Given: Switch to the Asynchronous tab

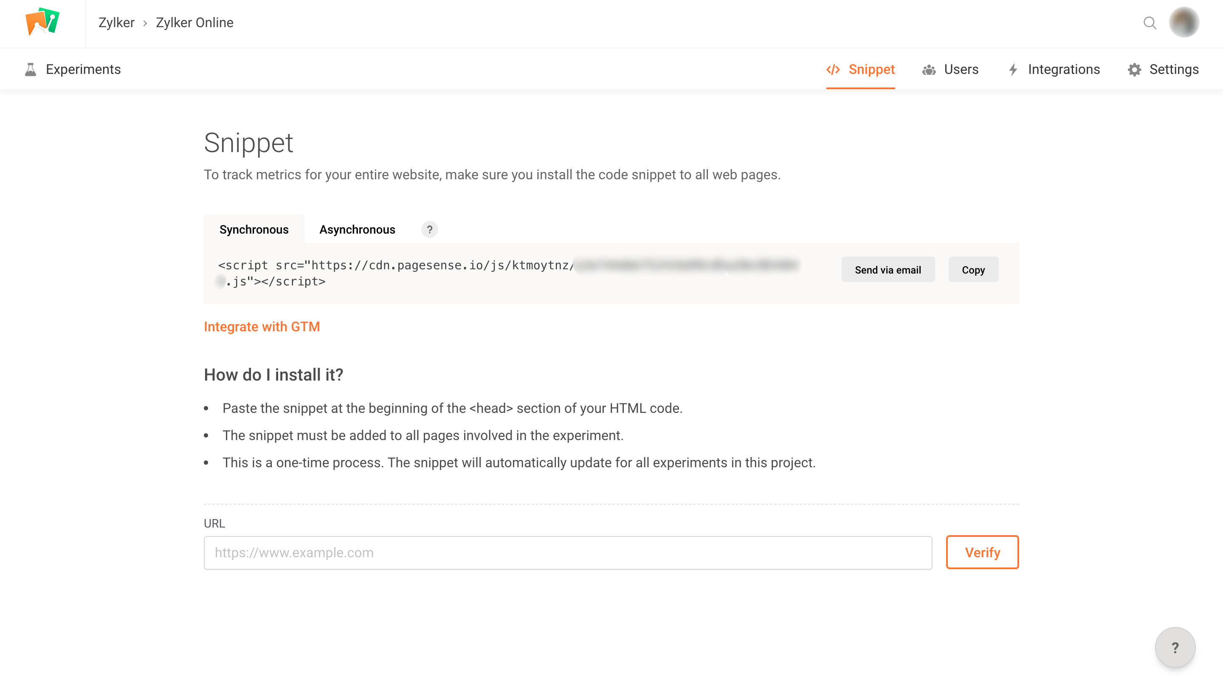Looking at the screenshot, I should tap(357, 229).
